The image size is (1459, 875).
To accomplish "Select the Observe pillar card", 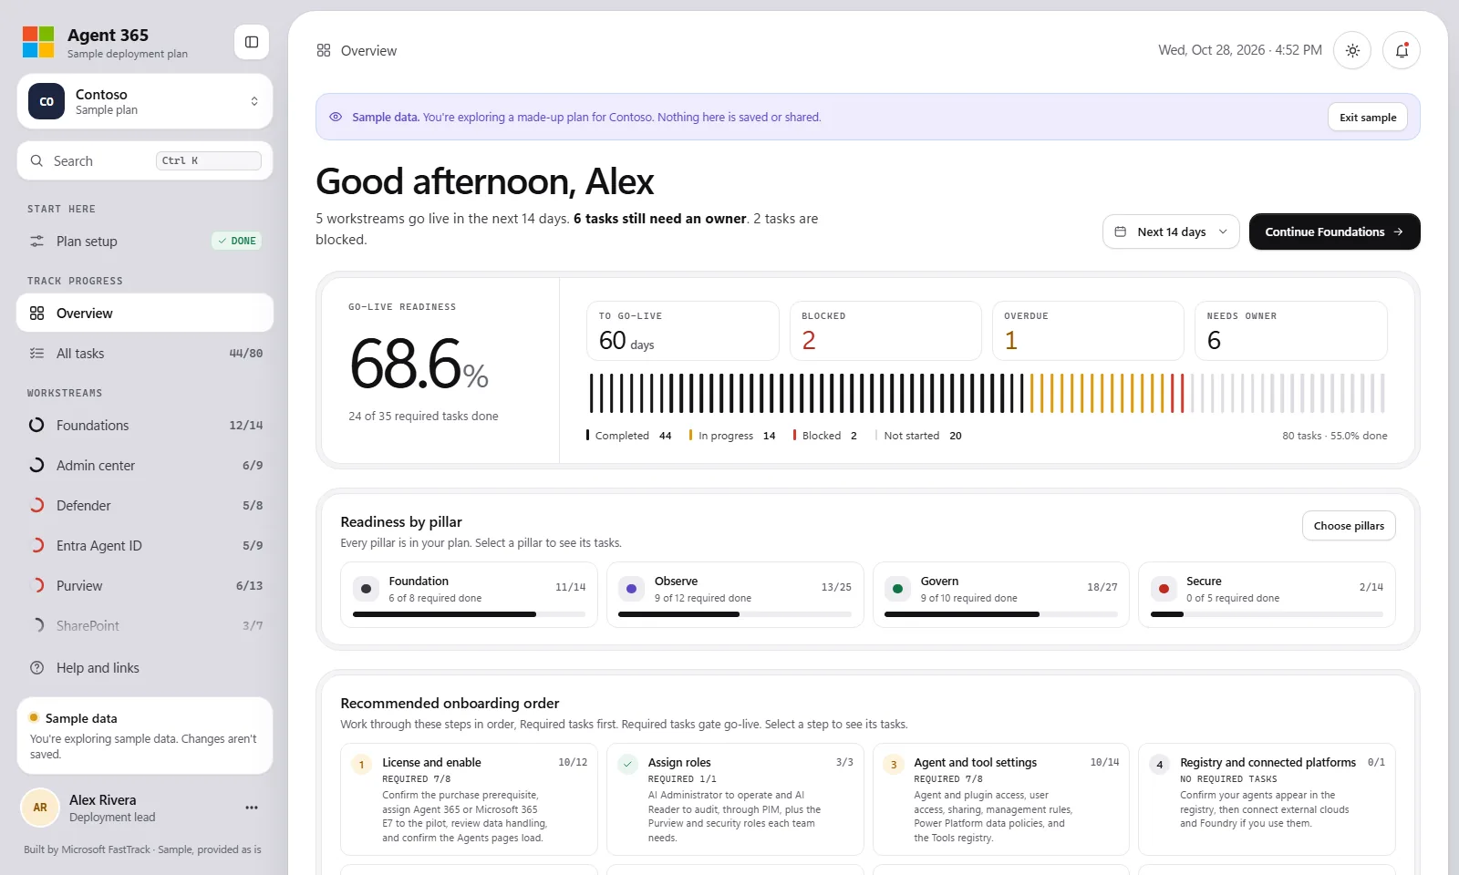I will (x=735, y=594).
